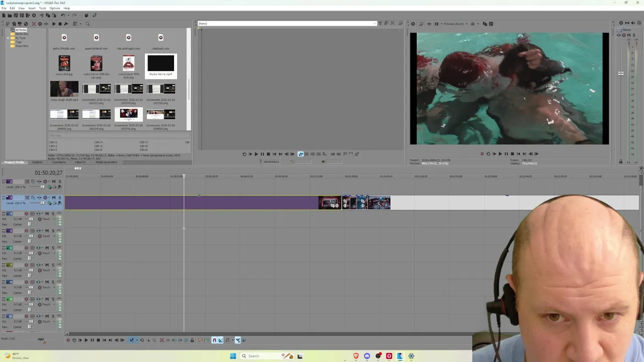Undo the last action
Image resolution: width=644 pixels, height=362 pixels.
[x=63, y=16]
